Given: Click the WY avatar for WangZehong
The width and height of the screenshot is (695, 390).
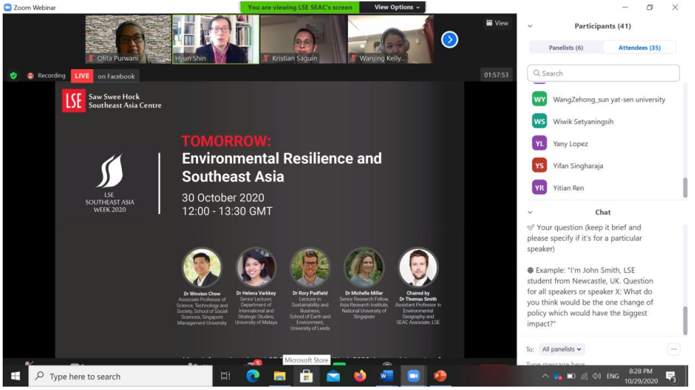Looking at the screenshot, I should point(539,99).
